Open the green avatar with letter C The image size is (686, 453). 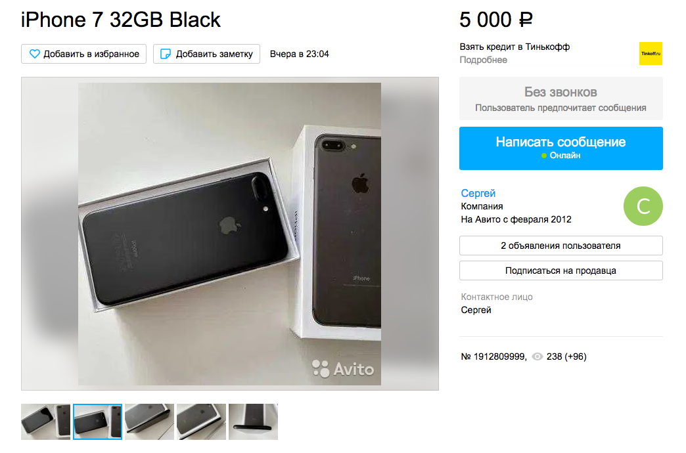[643, 206]
